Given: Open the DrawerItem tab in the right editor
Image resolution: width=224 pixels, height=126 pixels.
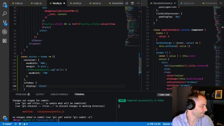Looking at the screenshot, I should point(210,3).
